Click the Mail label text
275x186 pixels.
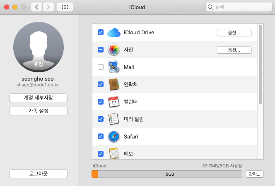point(129,67)
